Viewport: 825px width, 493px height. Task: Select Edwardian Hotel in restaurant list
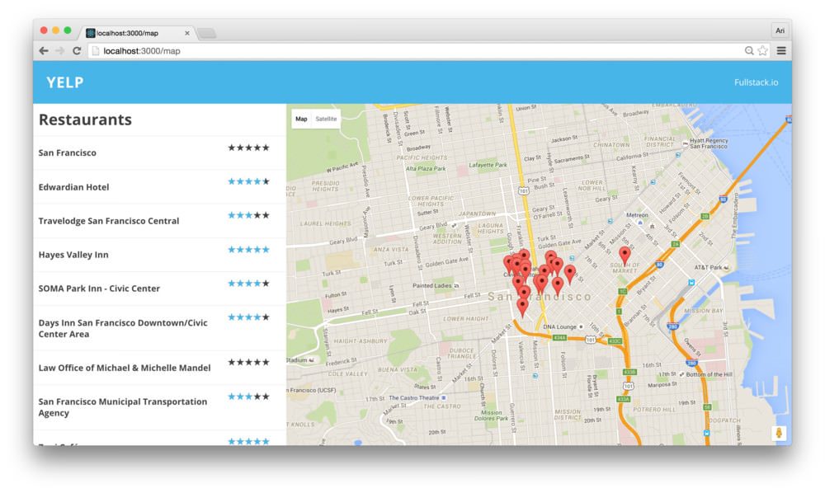73,187
